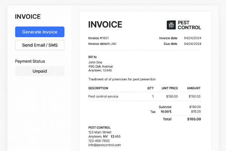Click the tax amount $15.00
The height and width of the screenshot is (151, 226).
pos(196,112)
